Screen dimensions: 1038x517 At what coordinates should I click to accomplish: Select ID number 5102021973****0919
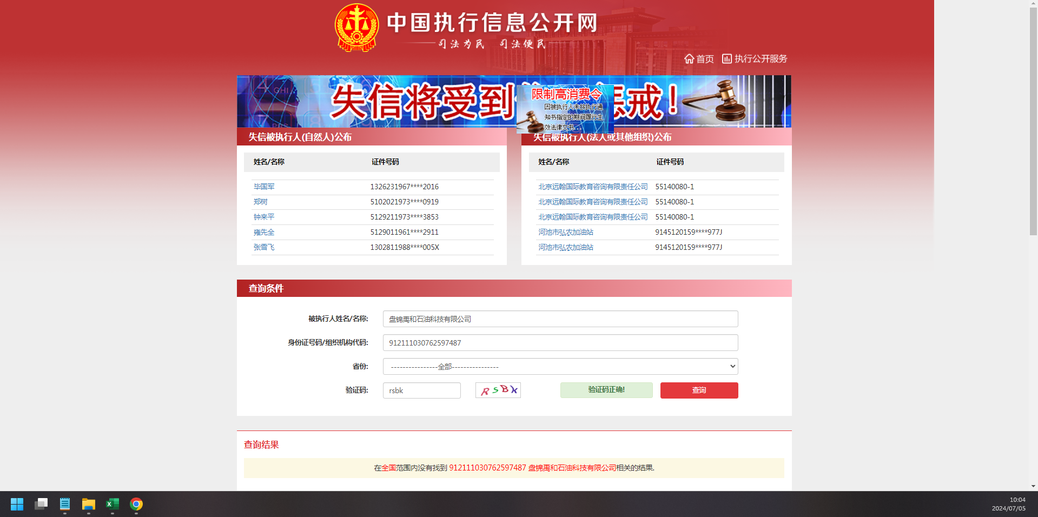click(x=404, y=202)
